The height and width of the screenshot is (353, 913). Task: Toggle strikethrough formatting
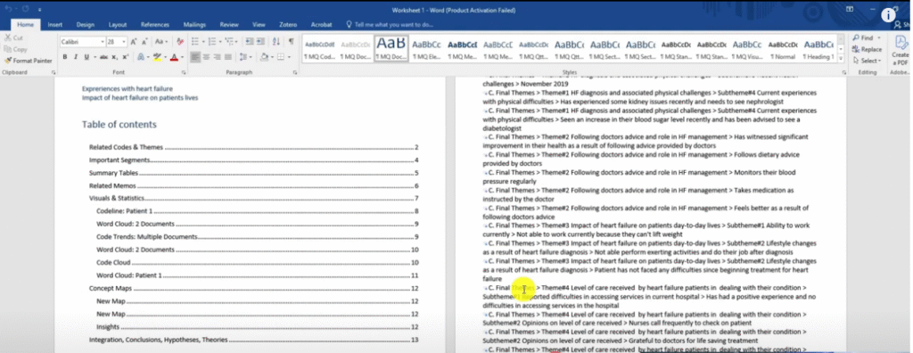pyautogui.click(x=103, y=57)
